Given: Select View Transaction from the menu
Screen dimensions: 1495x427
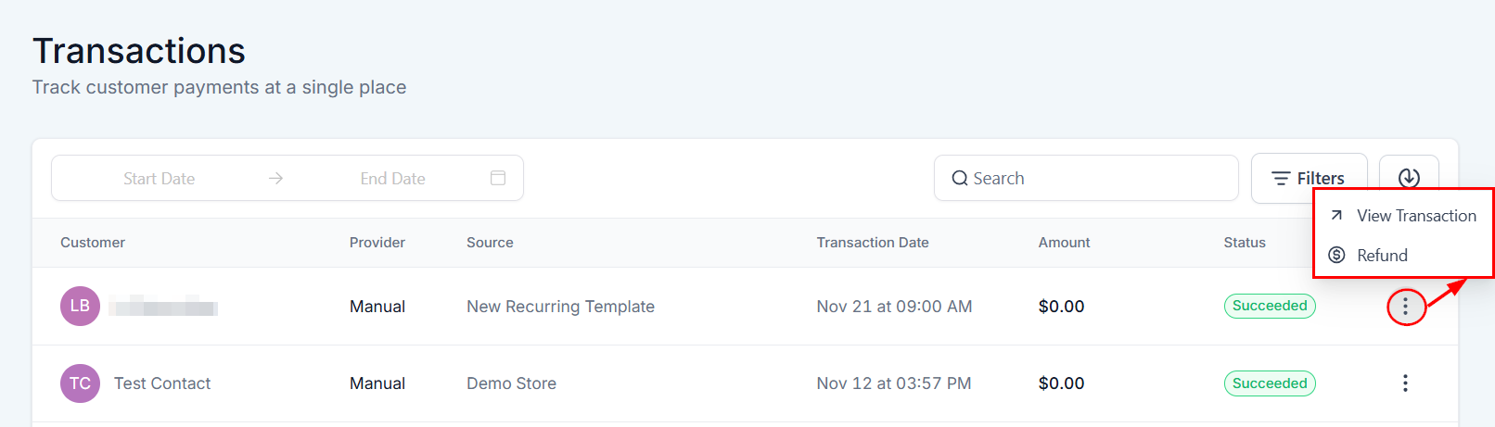Looking at the screenshot, I should (x=1415, y=216).
